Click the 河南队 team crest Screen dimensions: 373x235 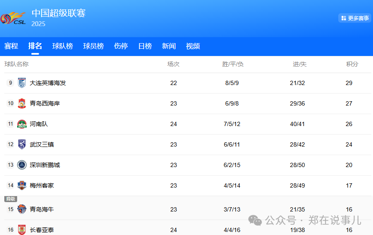(22, 124)
